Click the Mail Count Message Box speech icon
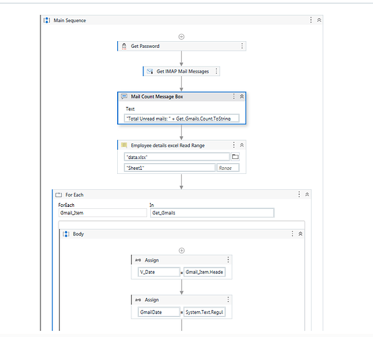This screenshot has width=373, height=337. coord(124,96)
